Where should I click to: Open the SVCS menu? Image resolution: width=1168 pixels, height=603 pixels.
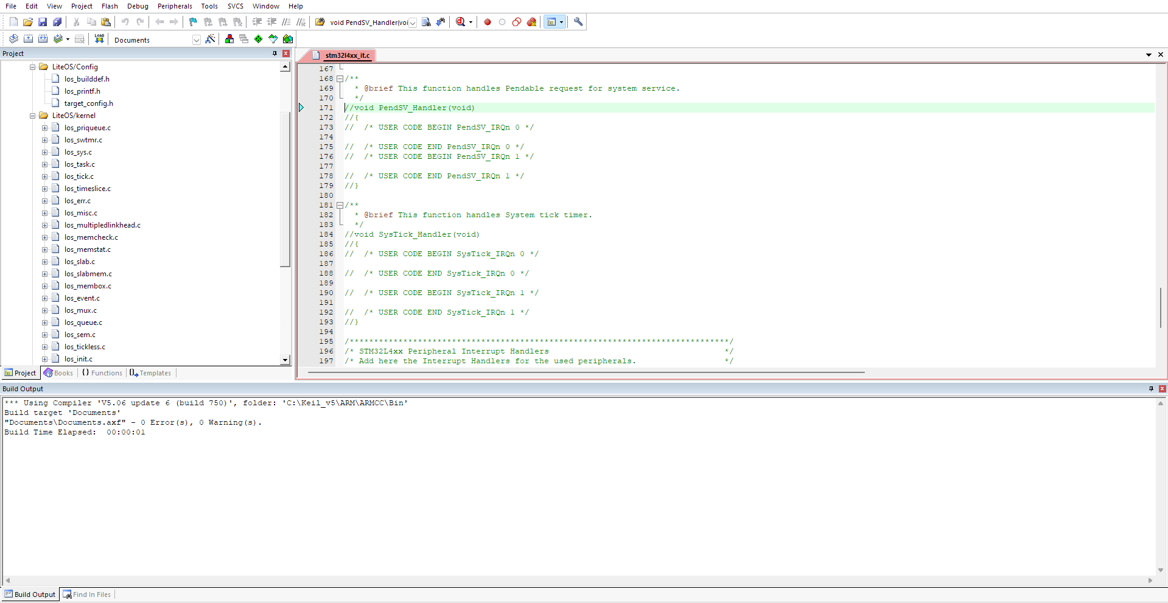[x=236, y=6]
